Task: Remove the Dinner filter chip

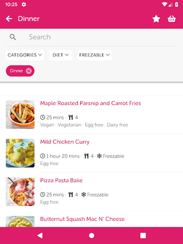Action: coord(29,71)
